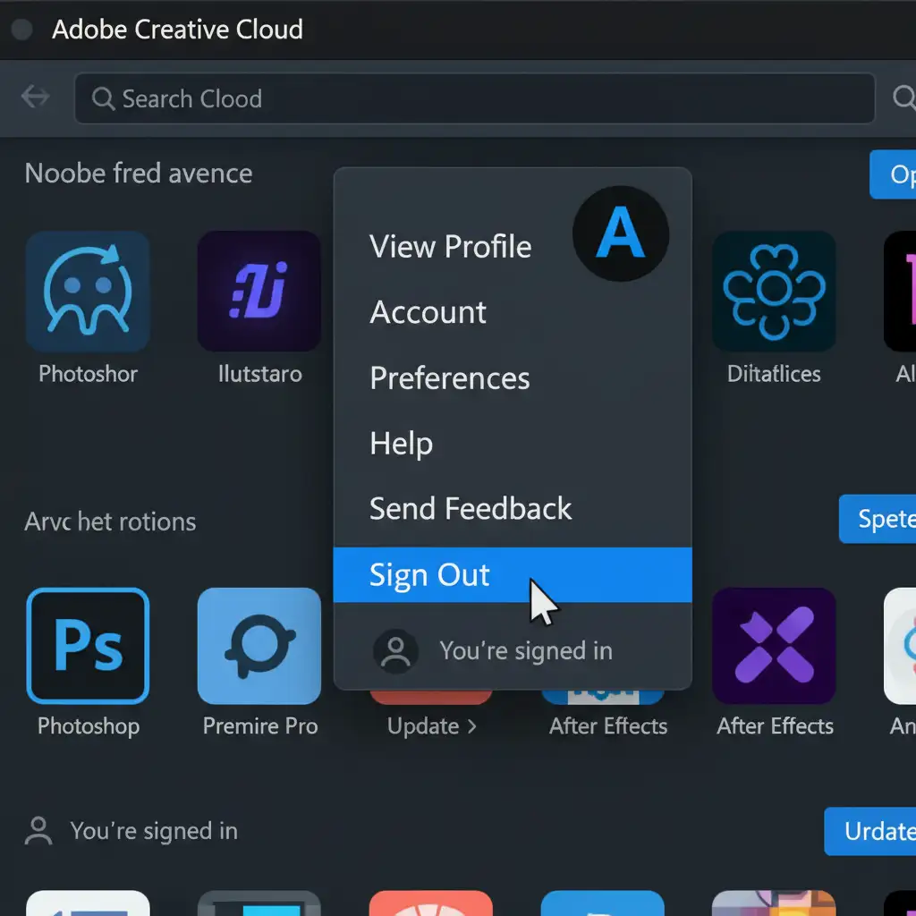The width and height of the screenshot is (916, 916).
Task: Open the purple Ilutstaro app icon
Action: click(x=259, y=291)
